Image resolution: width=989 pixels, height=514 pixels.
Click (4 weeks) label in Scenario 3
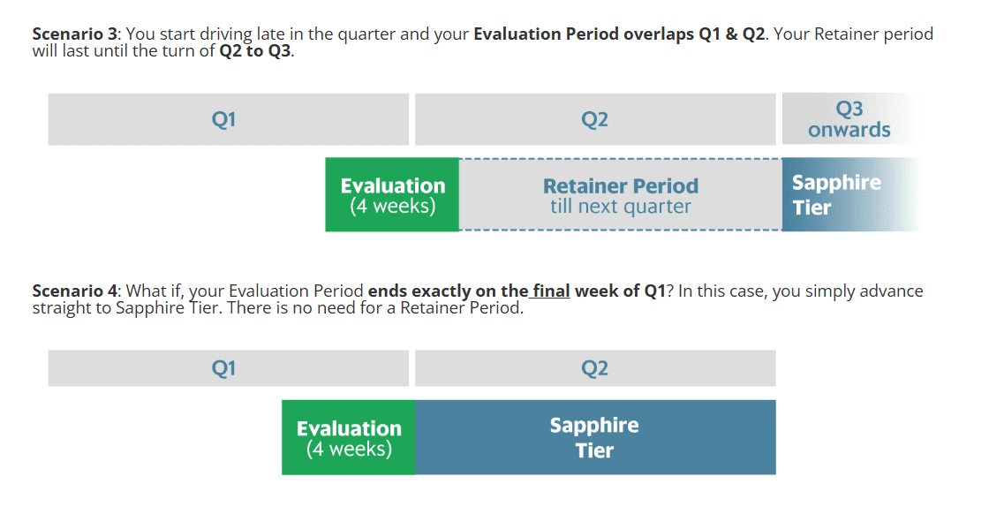pyautogui.click(x=393, y=207)
